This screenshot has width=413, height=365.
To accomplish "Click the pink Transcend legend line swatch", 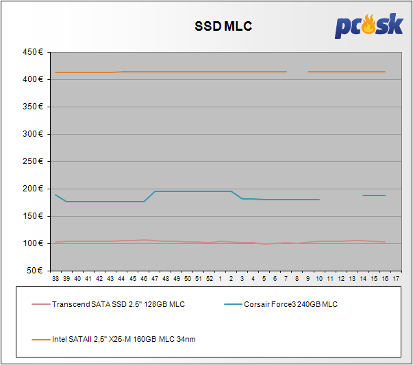I will [x=41, y=304].
